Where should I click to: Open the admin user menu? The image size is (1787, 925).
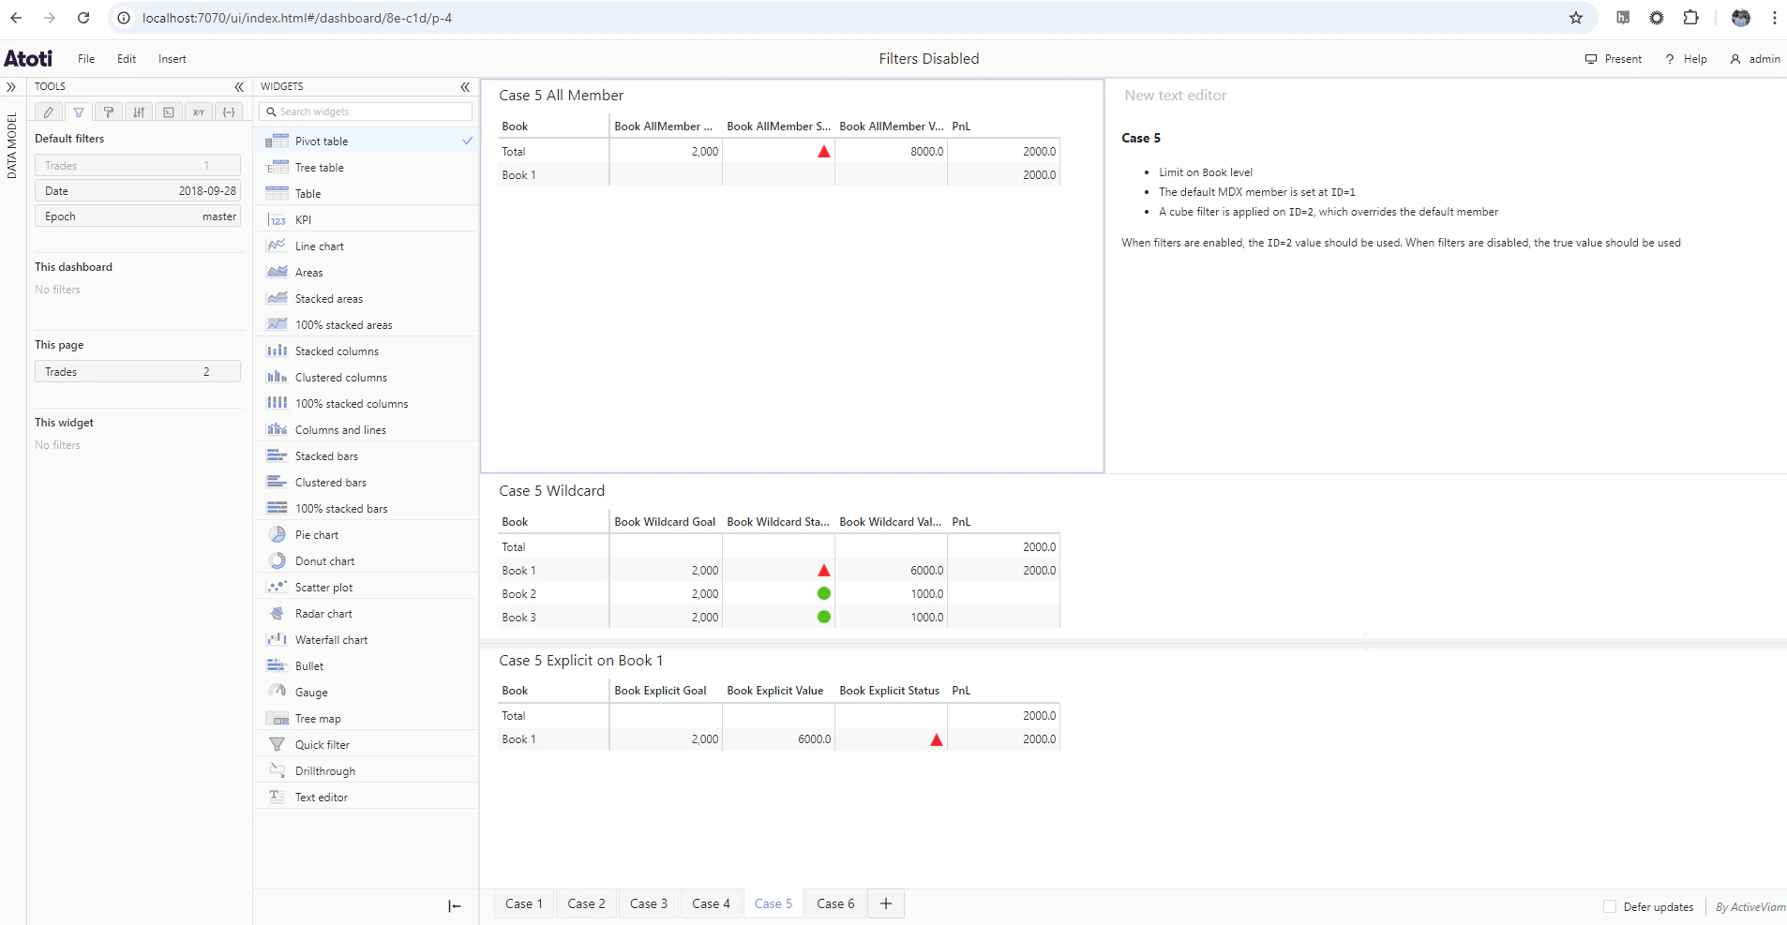(x=1754, y=59)
